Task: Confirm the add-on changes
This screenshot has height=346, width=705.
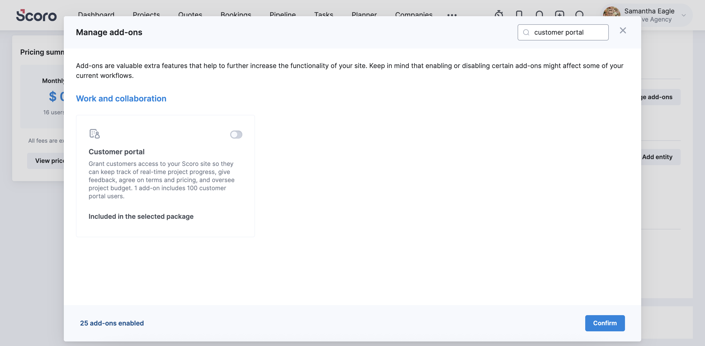Action: [605, 323]
